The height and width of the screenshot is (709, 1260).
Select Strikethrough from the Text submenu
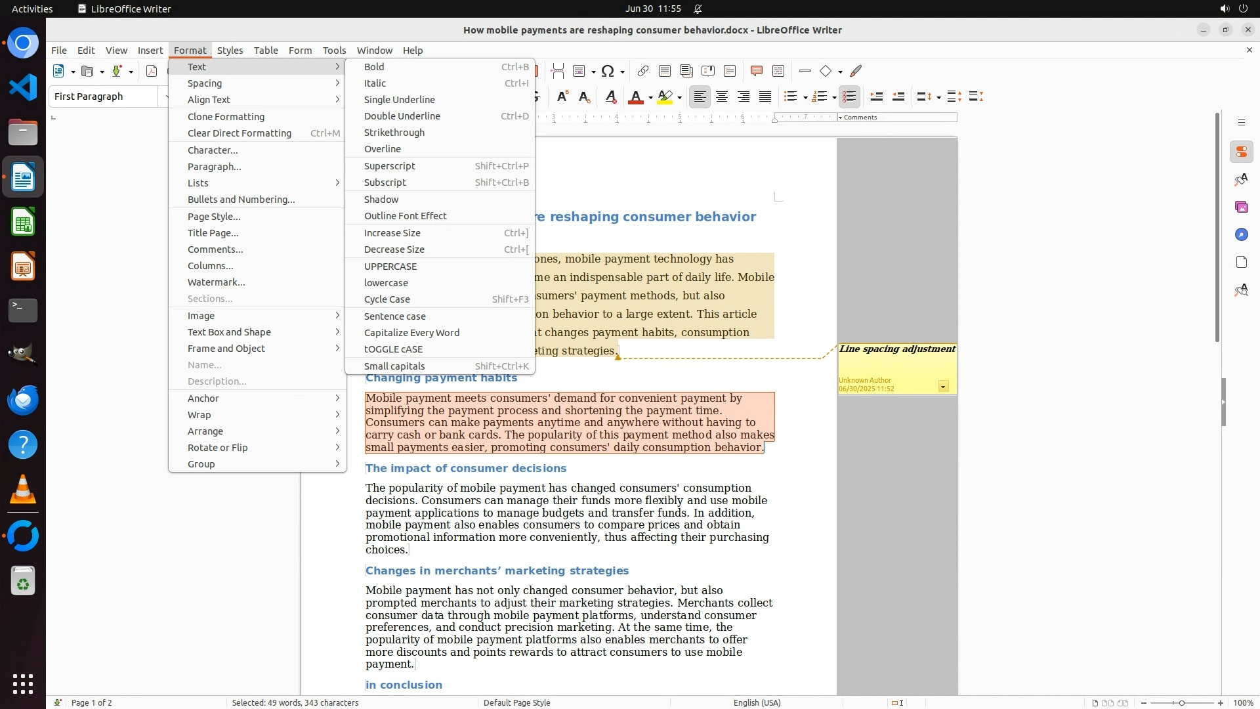[394, 133]
